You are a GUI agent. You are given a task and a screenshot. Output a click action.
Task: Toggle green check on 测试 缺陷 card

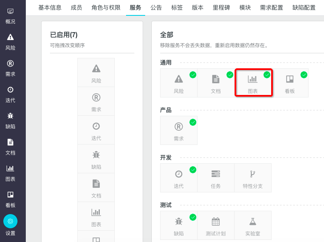tap(193, 217)
